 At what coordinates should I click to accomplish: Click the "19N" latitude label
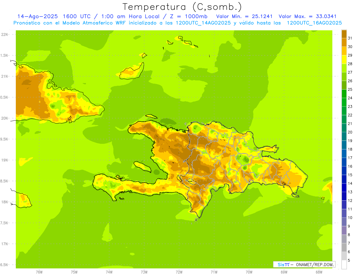click(5, 160)
